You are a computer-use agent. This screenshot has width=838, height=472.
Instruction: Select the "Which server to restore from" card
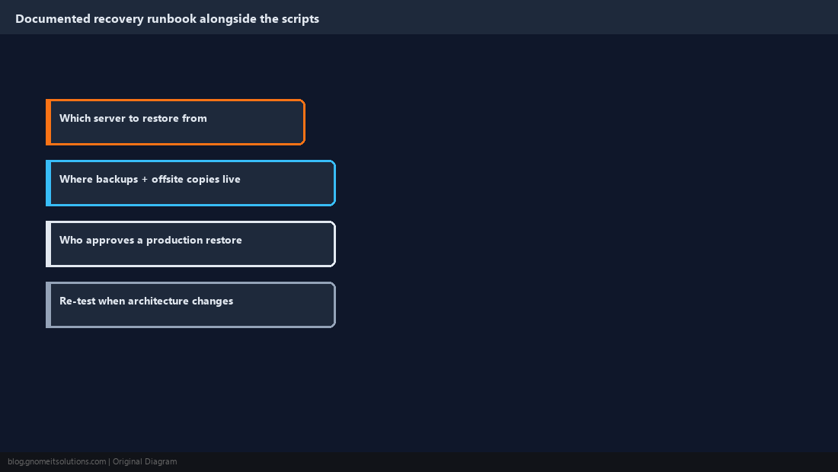[175, 123]
